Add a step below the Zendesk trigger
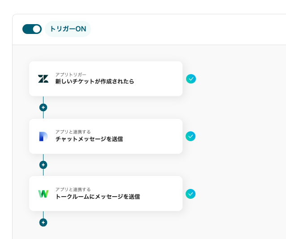Viewport: 286px width, 239px height. pyautogui.click(x=43, y=107)
